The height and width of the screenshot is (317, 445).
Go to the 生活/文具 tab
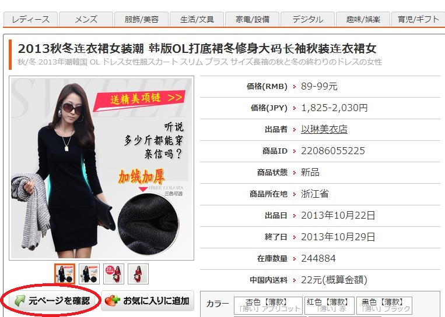point(197,19)
